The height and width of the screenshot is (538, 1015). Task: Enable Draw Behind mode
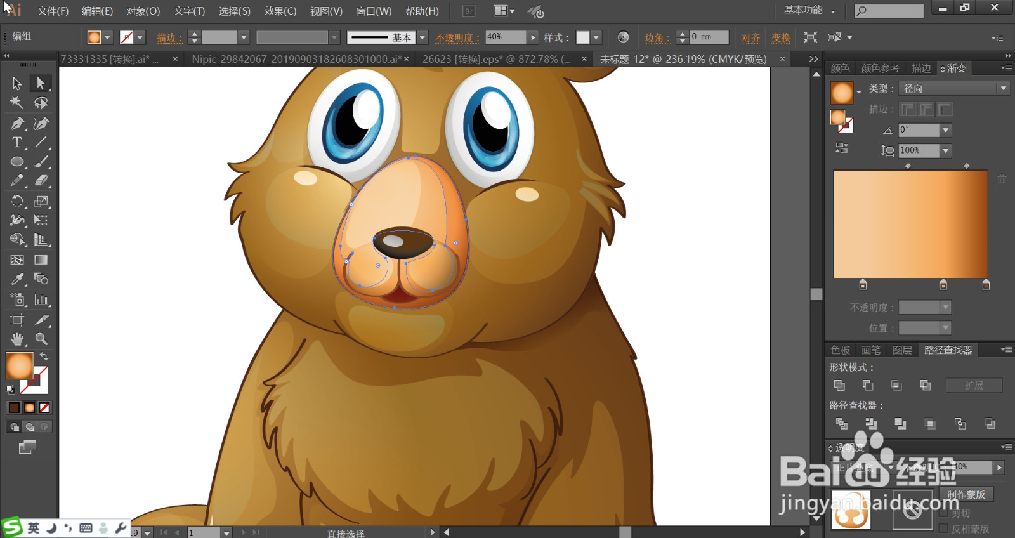[29, 427]
